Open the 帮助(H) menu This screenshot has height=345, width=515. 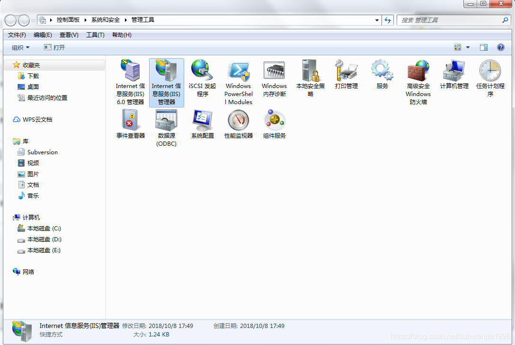(x=122, y=35)
